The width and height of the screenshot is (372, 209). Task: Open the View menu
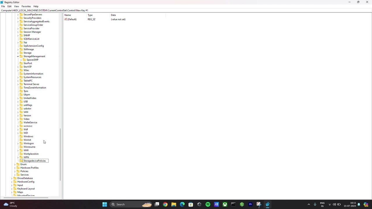coord(17,6)
